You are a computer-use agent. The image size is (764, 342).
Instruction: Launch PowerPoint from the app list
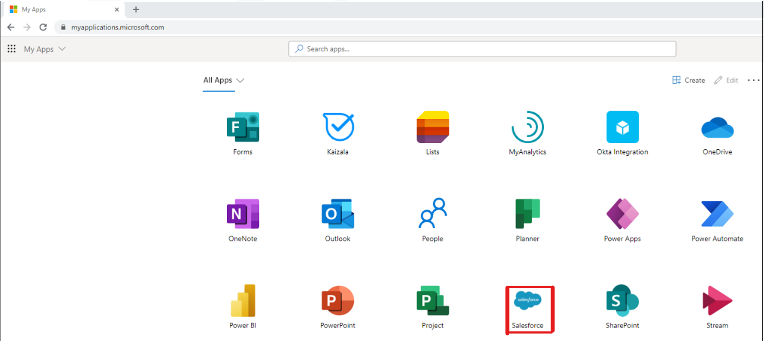pyautogui.click(x=338, y=301)
